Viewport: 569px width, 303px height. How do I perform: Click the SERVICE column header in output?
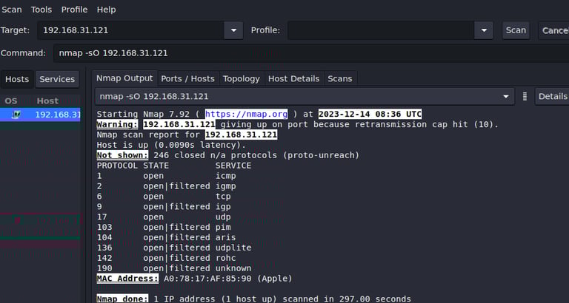tap(233, 166)
